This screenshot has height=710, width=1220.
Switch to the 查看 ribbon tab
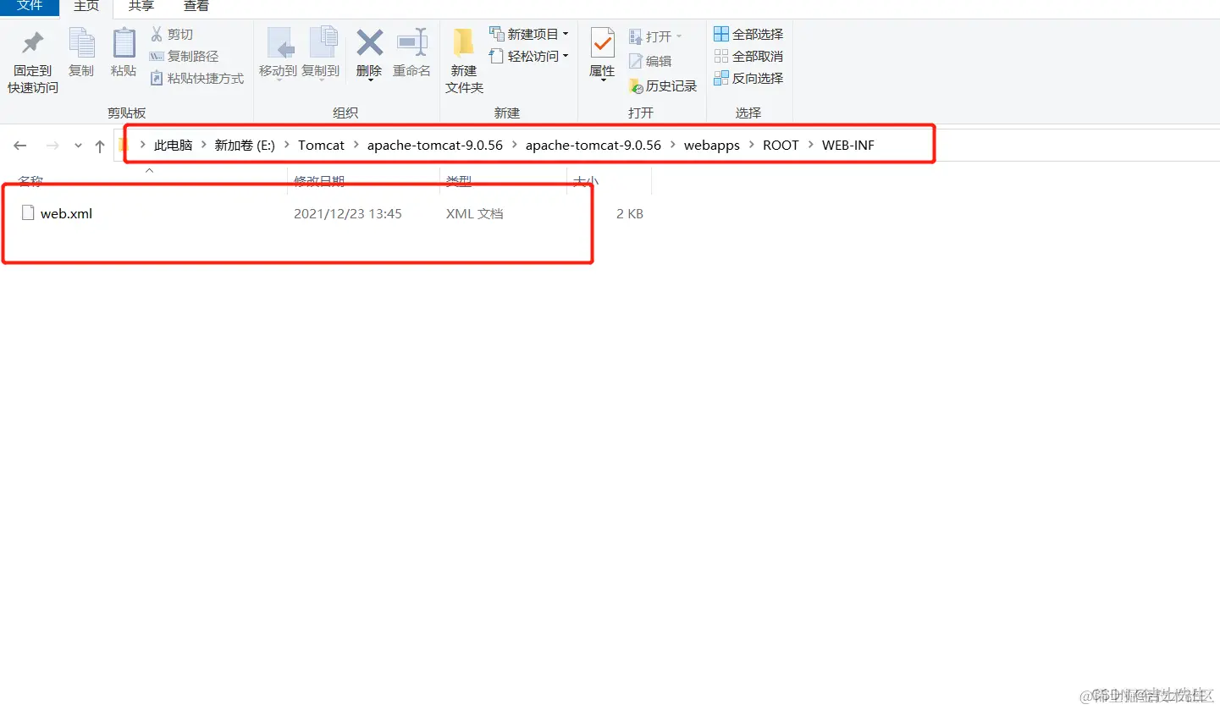pyautogui.click(x=195, y=7)
